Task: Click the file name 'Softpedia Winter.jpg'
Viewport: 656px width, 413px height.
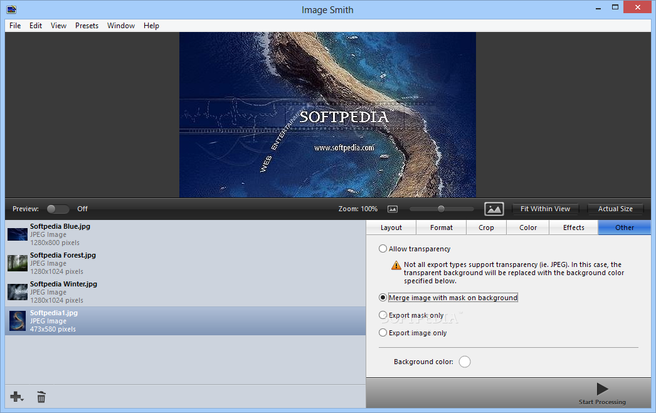Action: (x=63, y=284)
